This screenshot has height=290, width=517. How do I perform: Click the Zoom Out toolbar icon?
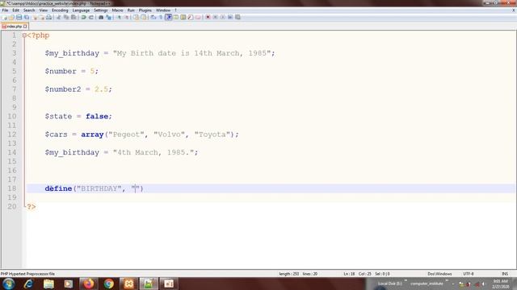click(x=126, y=17)
